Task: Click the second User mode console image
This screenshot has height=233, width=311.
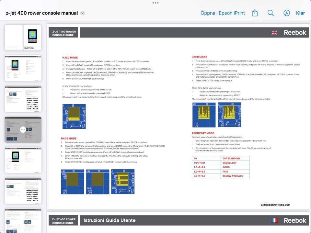Action: (229, 115)
